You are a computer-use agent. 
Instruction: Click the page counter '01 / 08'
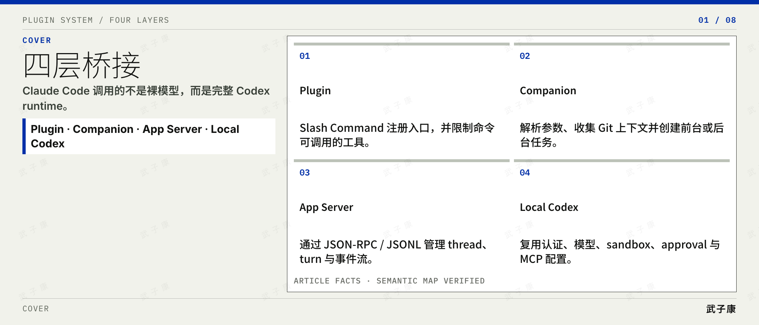(x=717, y=20)
